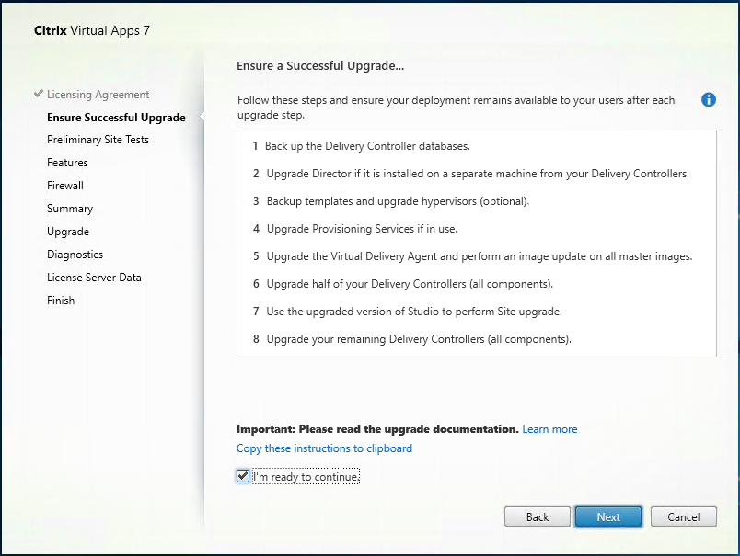The width and height of the screenshot is (740, 556).
Task: Cancel the upgrade wizard
Action: coord(683,516)
